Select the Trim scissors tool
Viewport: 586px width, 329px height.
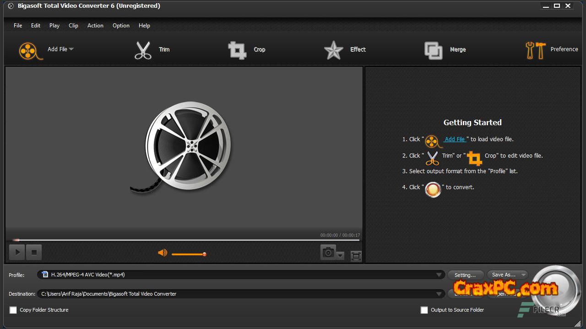point(143,50)
